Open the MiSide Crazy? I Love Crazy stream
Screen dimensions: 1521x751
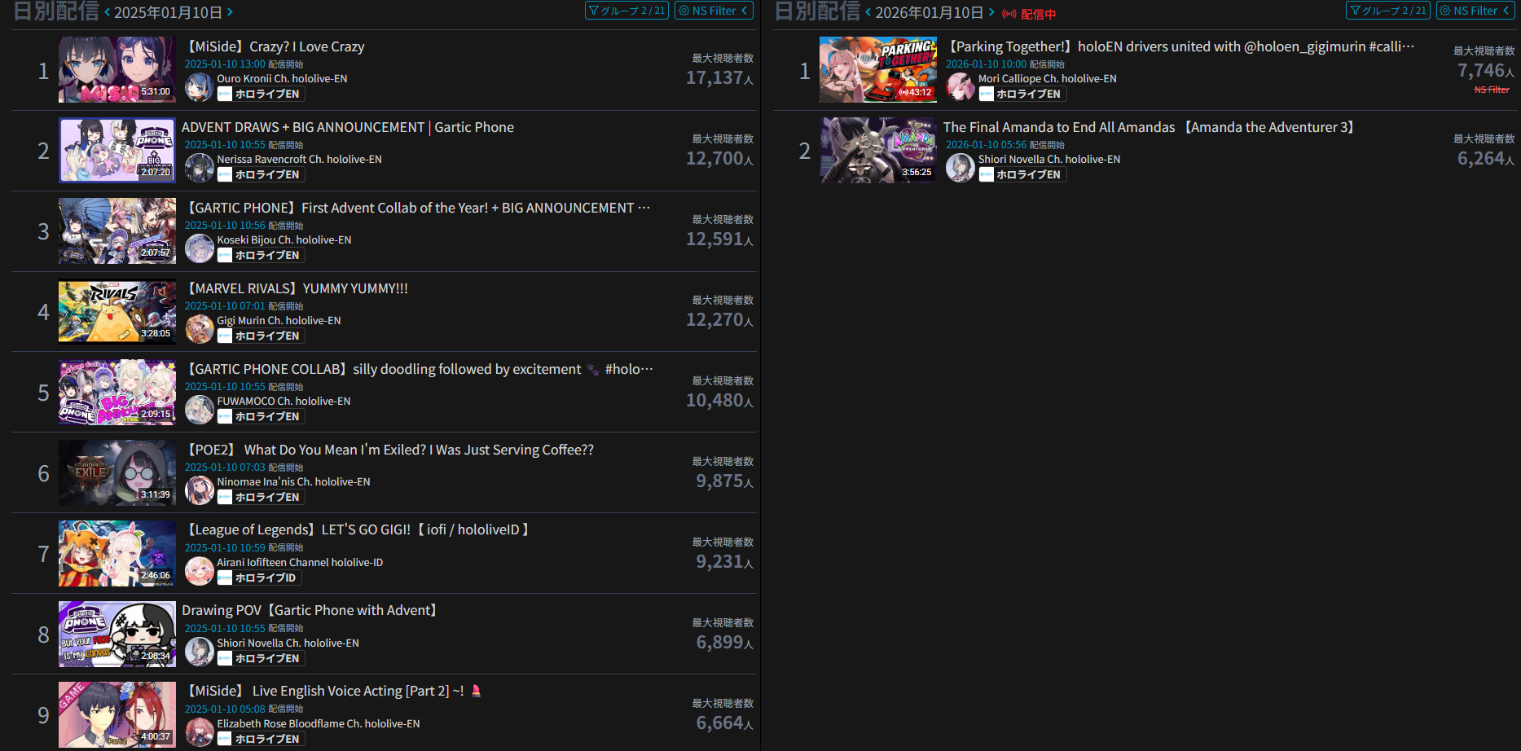(274, 46)
